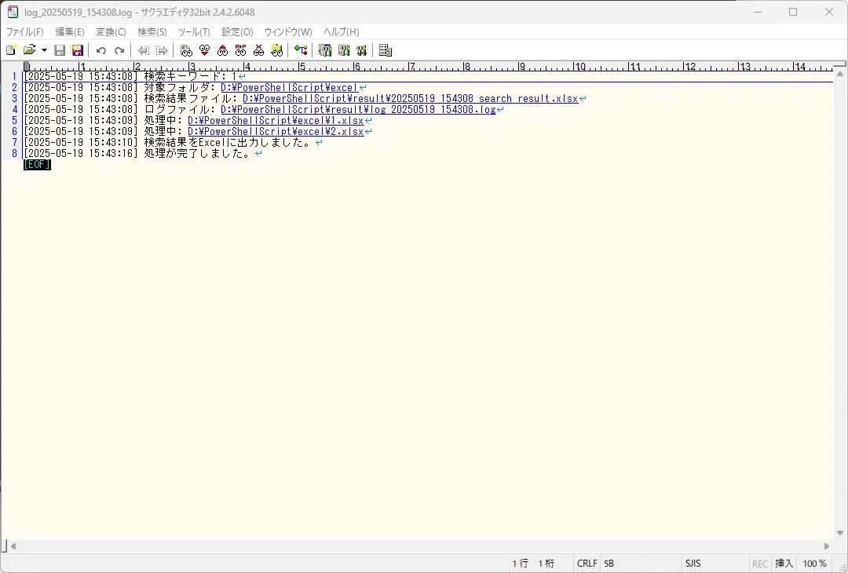Expand the dropdown arrow beside Open icon

tap(44, 50)
